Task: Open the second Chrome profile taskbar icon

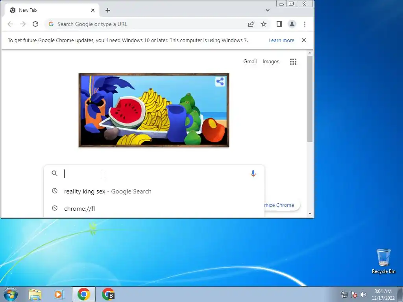Action: pos(108,294)
